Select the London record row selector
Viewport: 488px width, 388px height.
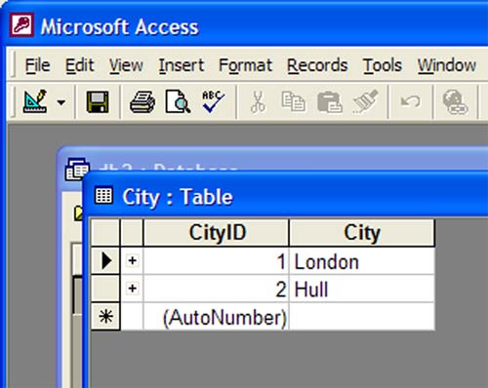click(105, 260)
